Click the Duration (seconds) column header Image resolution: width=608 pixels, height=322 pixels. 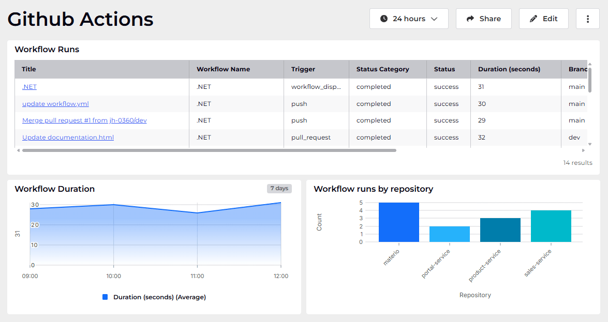pyautogui.click(x=509, y=69)
